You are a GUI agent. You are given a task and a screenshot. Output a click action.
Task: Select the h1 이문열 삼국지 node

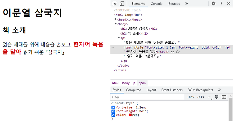139,28
